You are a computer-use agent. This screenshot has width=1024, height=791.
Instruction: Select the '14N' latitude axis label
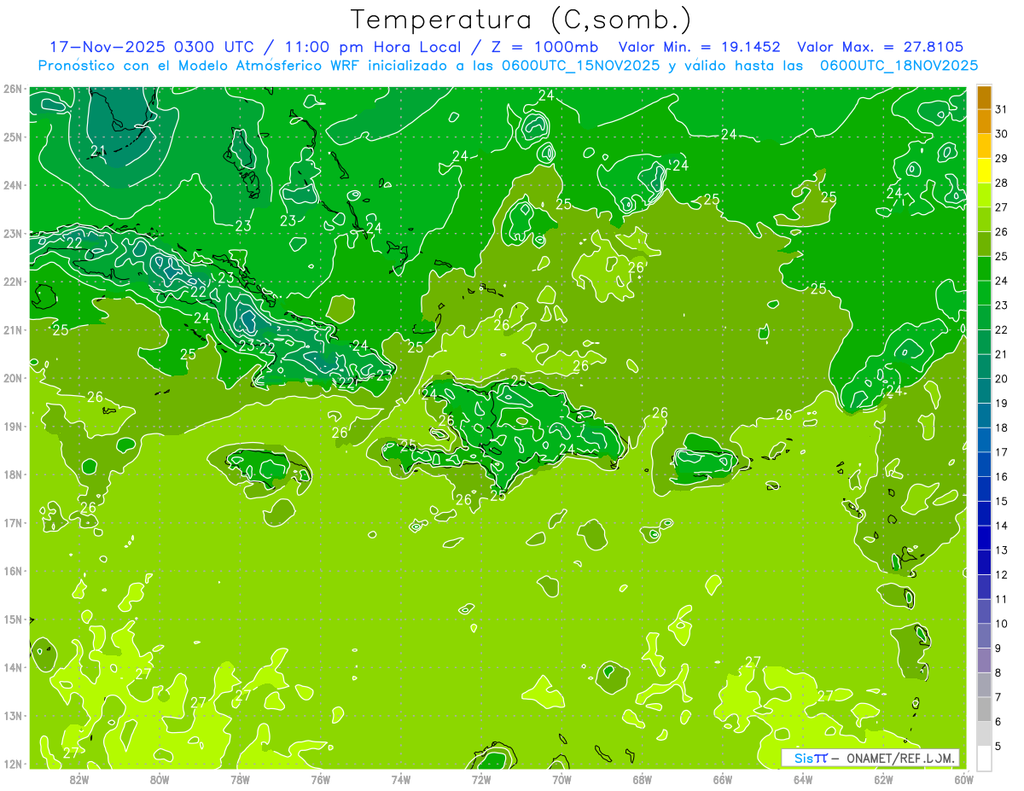(13, 667)
